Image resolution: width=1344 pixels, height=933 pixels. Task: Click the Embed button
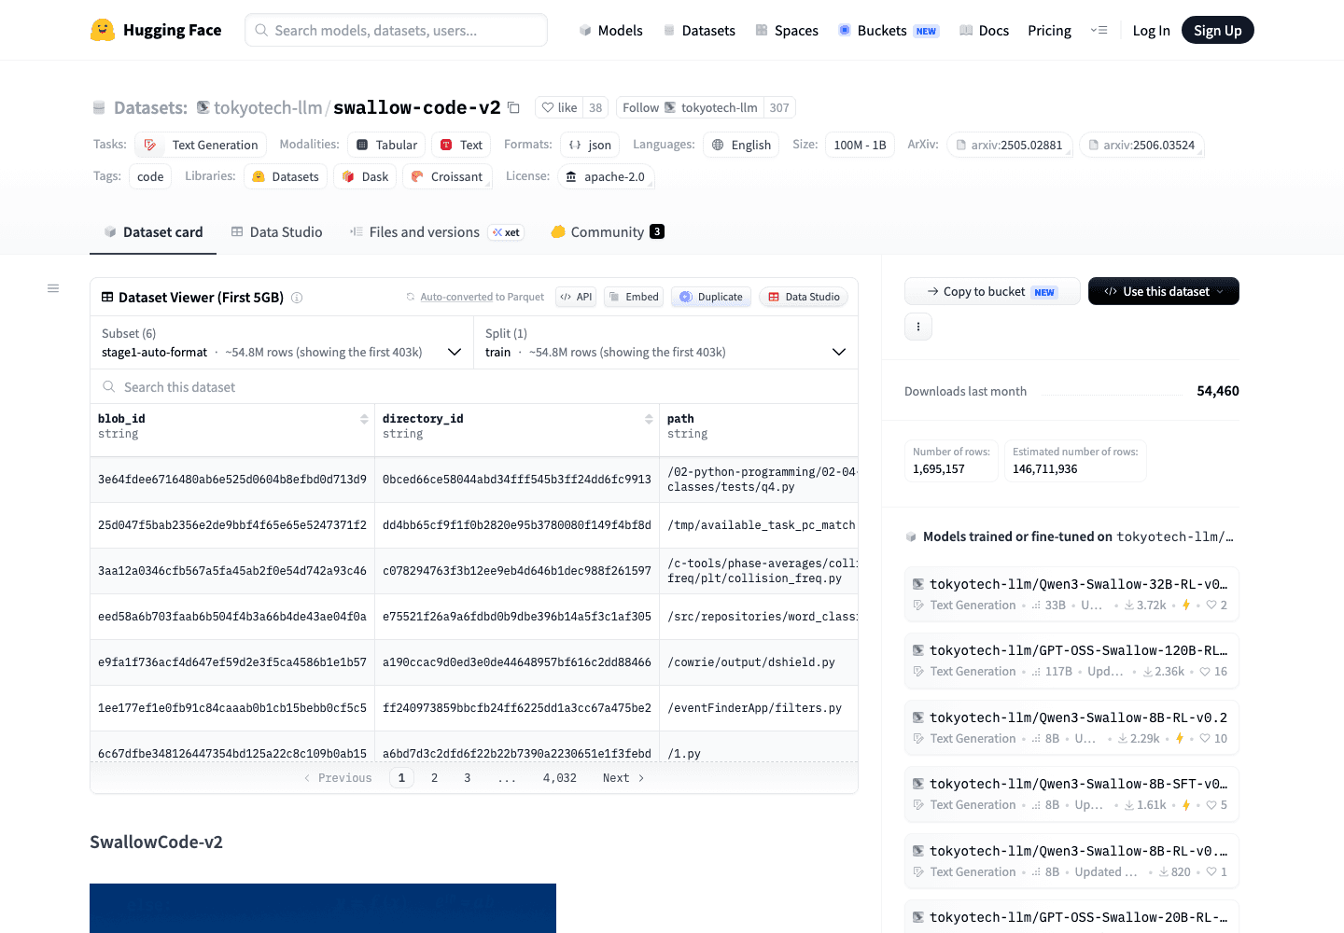[x=634, y=297]
